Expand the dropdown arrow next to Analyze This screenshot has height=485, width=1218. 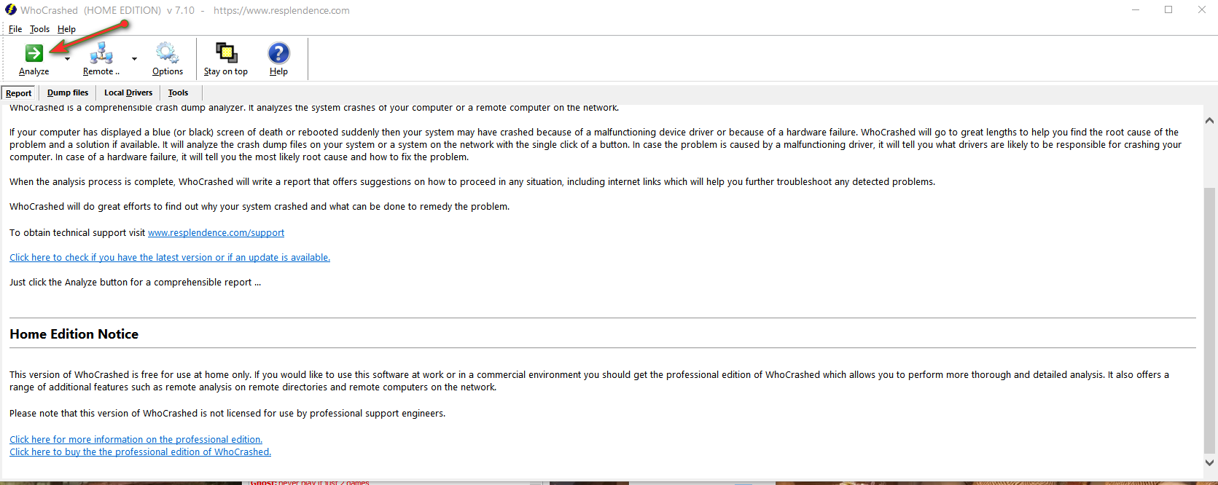pyautogui.click(x=68, y=59)
